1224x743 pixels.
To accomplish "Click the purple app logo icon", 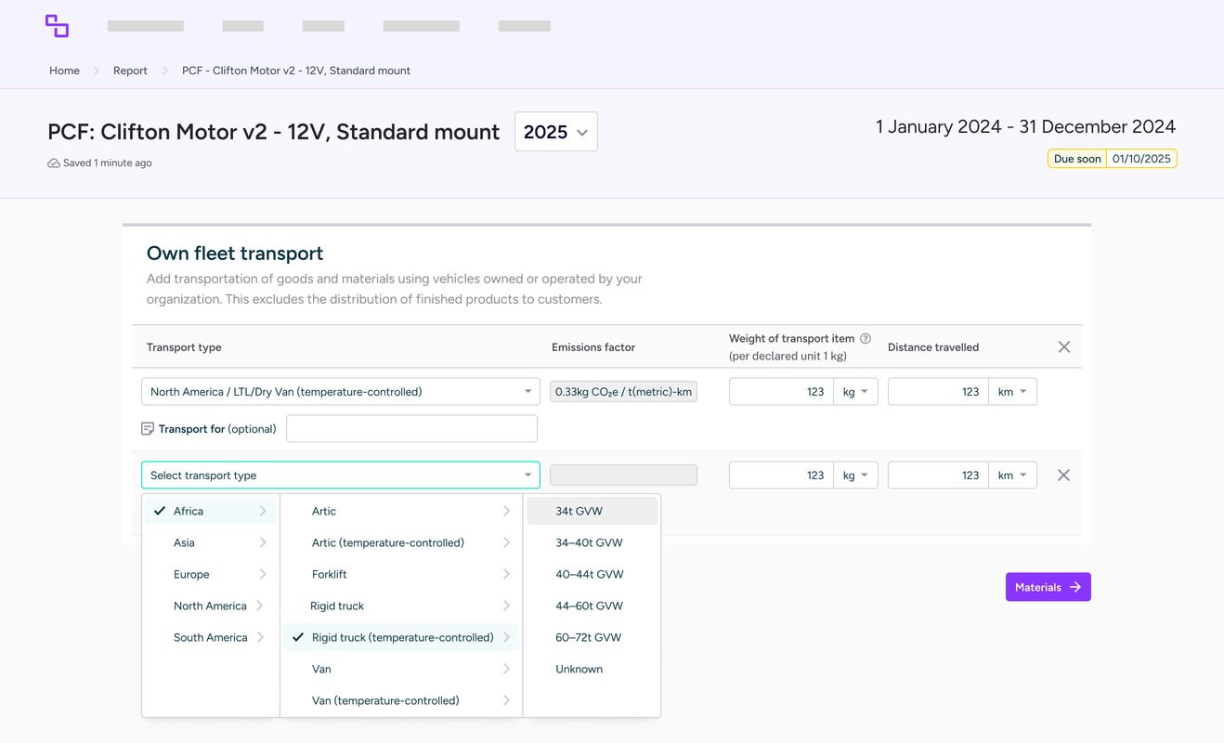I will (57, 26).
